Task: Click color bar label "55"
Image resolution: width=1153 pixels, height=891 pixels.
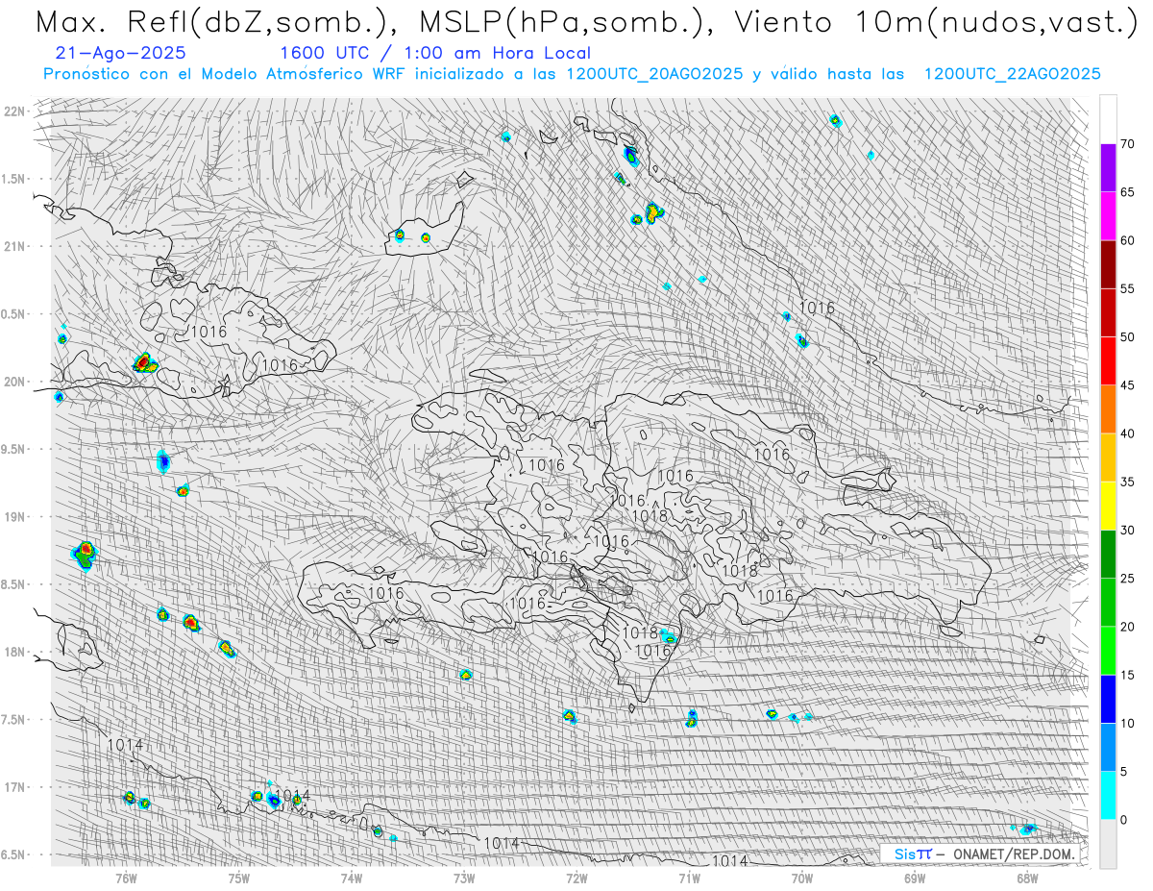Action: pos(1127,288)
